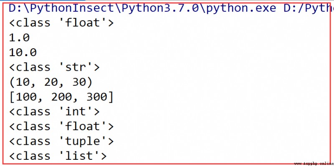Select the <class 'float'> line below <class 'int'>
Viewport: 334px width, 166px height.
click(x=61, y=126)
